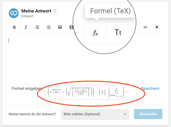Submit the answer with Absenden
The width and height of the screenshot is (171, 127).
[148, 114]
